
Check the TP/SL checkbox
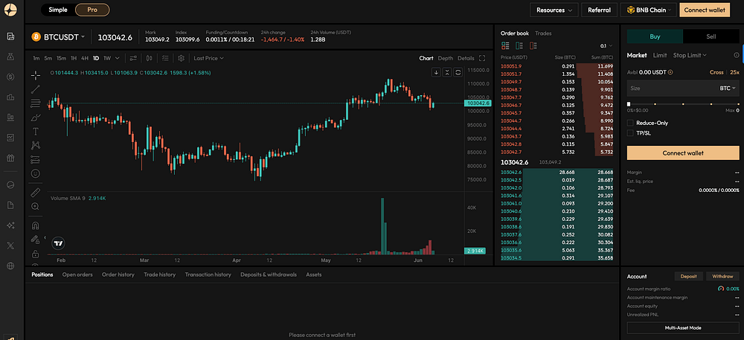tap(631, 133)
